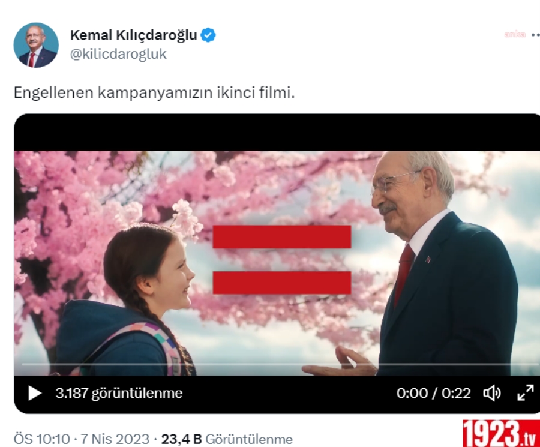Open the Kemal Kılıçdaroğlu display name link

(x=134, y=35)
